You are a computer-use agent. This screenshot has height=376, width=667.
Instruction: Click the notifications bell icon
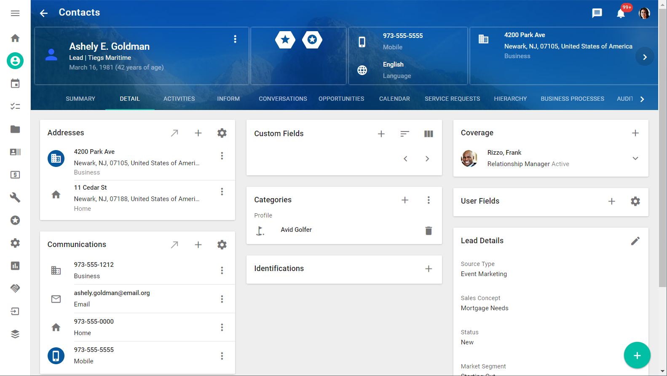pos(620,13)
